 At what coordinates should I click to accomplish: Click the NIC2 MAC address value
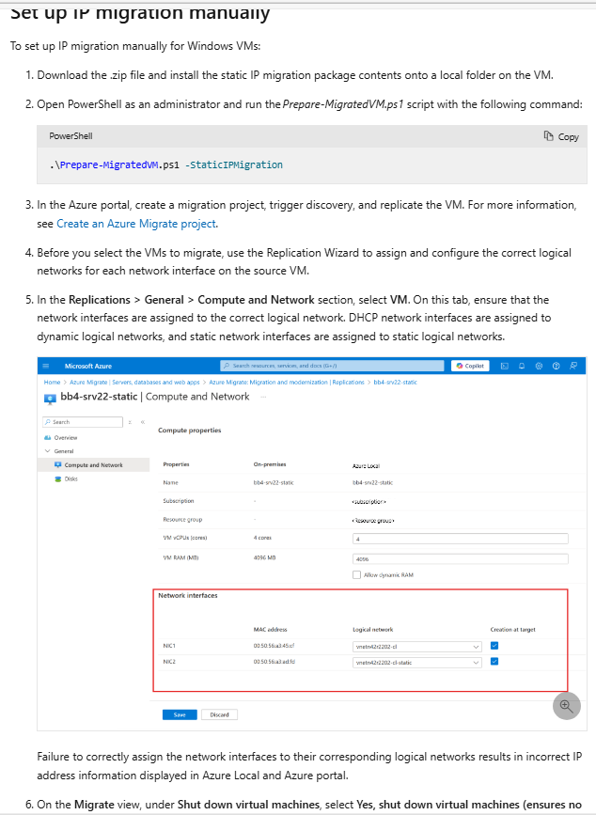[x=274, y=662]
